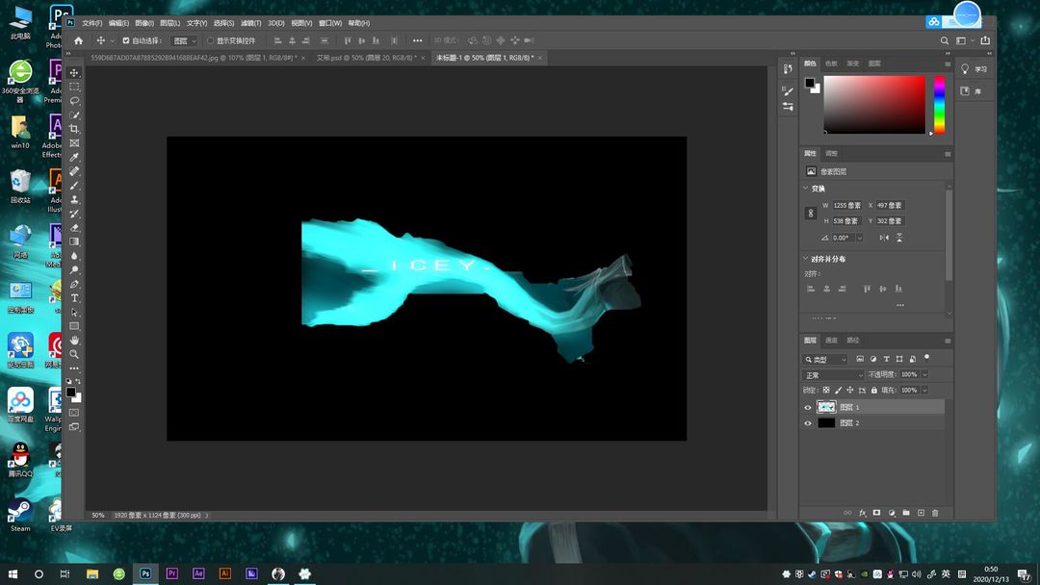Go to Photoshop home screen
Image resolution: width=1040 pixels, height=585 pixels.
(x=78, y=40)
